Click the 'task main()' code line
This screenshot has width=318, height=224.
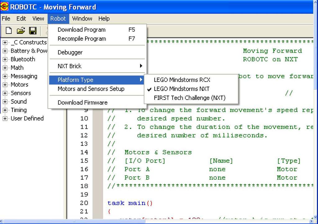(x=130, y=203)
